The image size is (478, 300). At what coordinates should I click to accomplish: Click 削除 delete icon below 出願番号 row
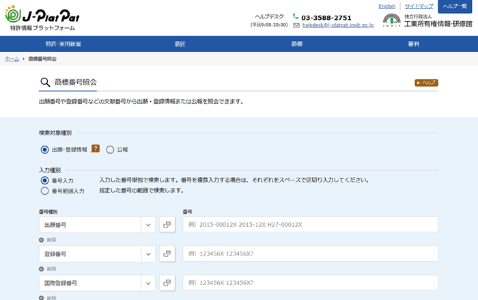click(42, 240)
